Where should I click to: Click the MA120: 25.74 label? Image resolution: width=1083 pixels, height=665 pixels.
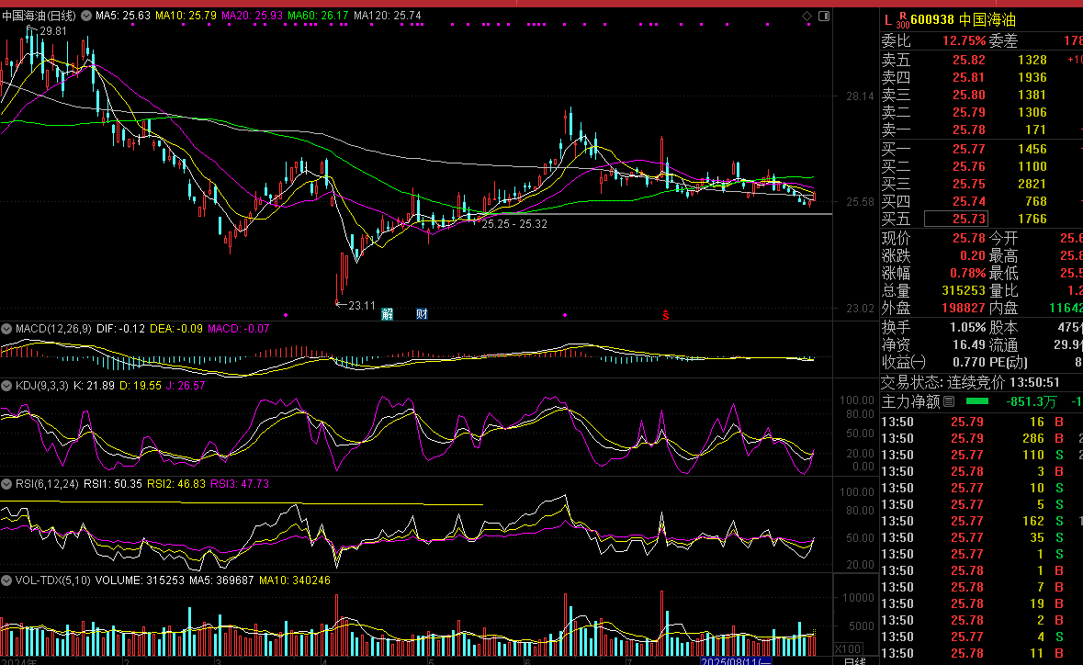pos(388,16)
